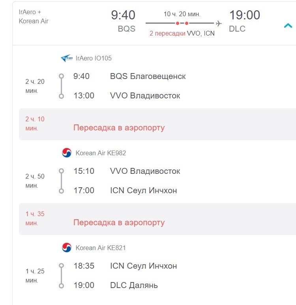Click the airplane icon on the route line
296x305 pixels.
click(x=219, y=23)
